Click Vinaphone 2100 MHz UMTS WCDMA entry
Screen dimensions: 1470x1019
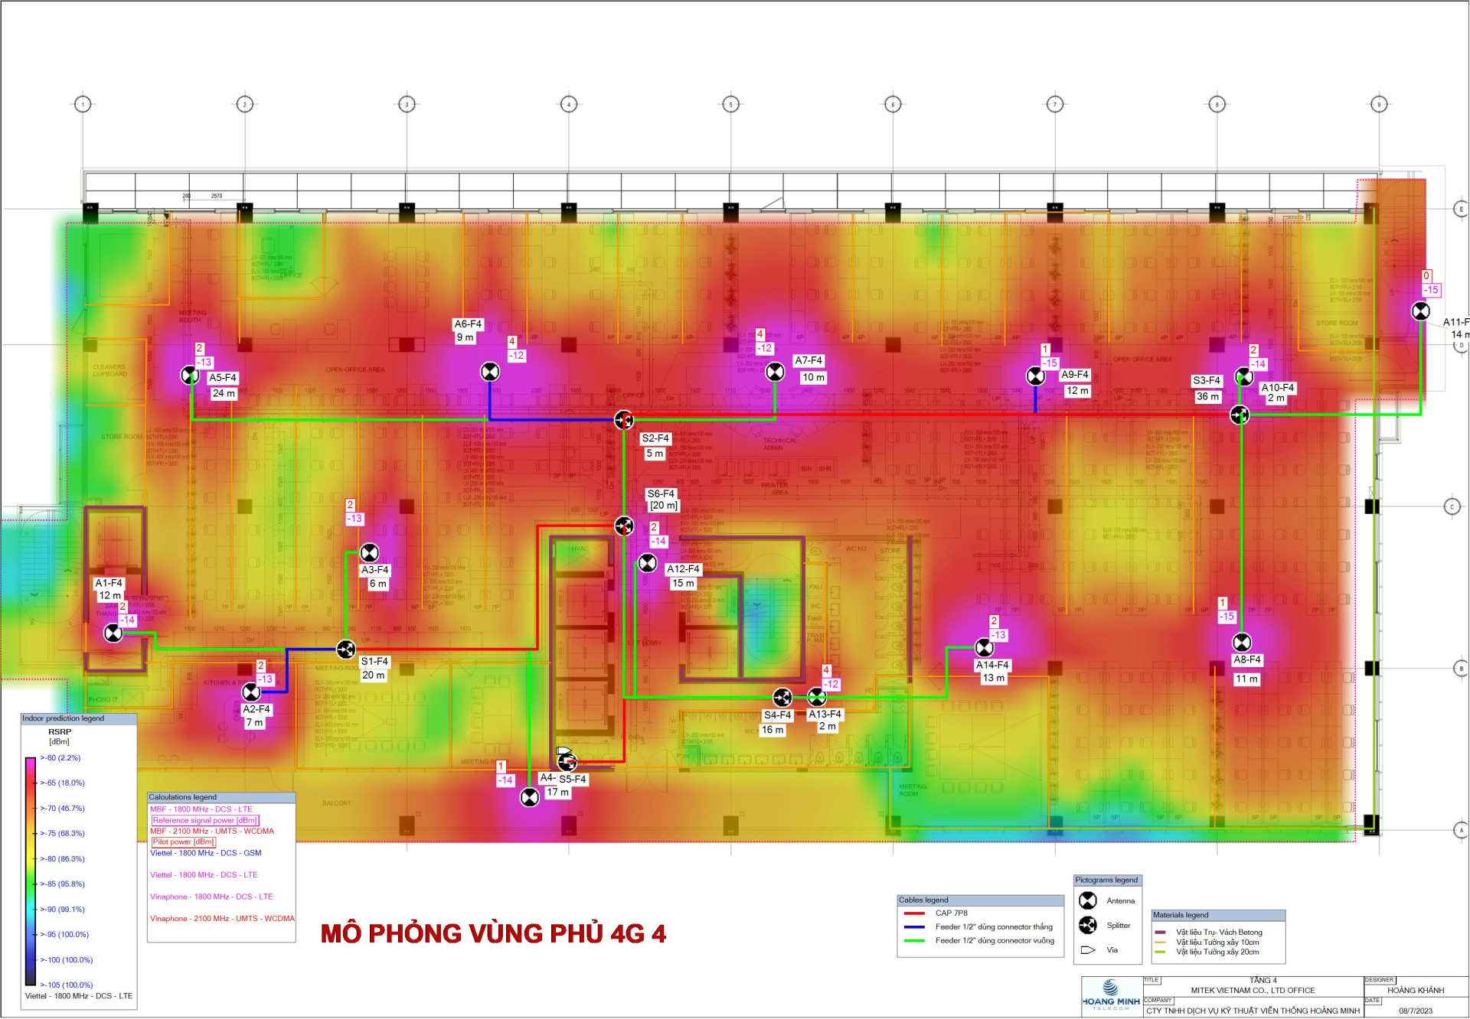tap(222, 919)
